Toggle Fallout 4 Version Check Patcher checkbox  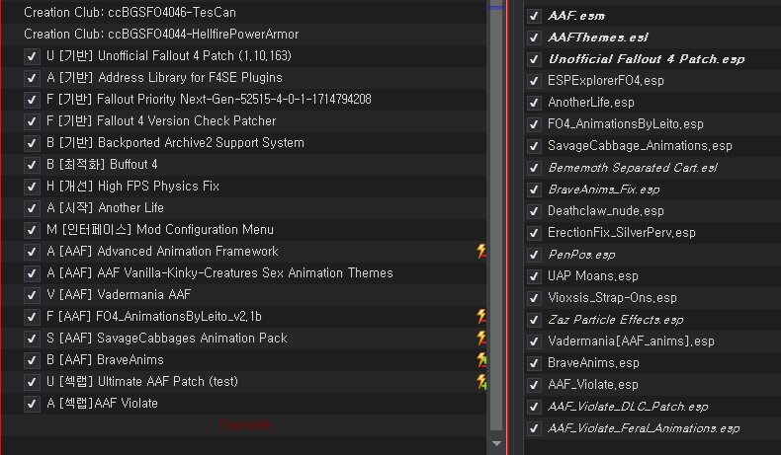point(32,121)
